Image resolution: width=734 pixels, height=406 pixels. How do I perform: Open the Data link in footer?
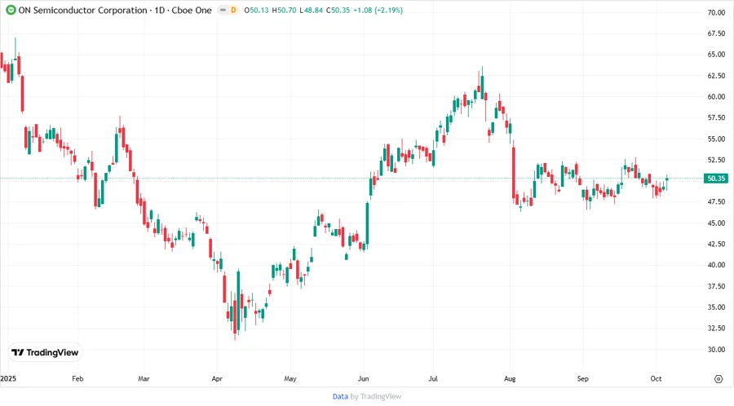coord(340,396)
